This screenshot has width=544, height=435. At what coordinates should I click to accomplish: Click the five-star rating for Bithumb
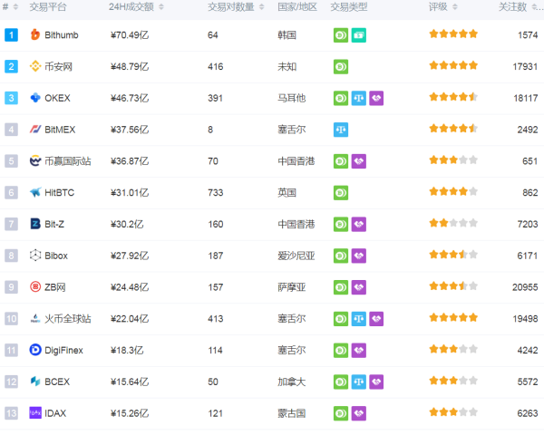[453, 34]
